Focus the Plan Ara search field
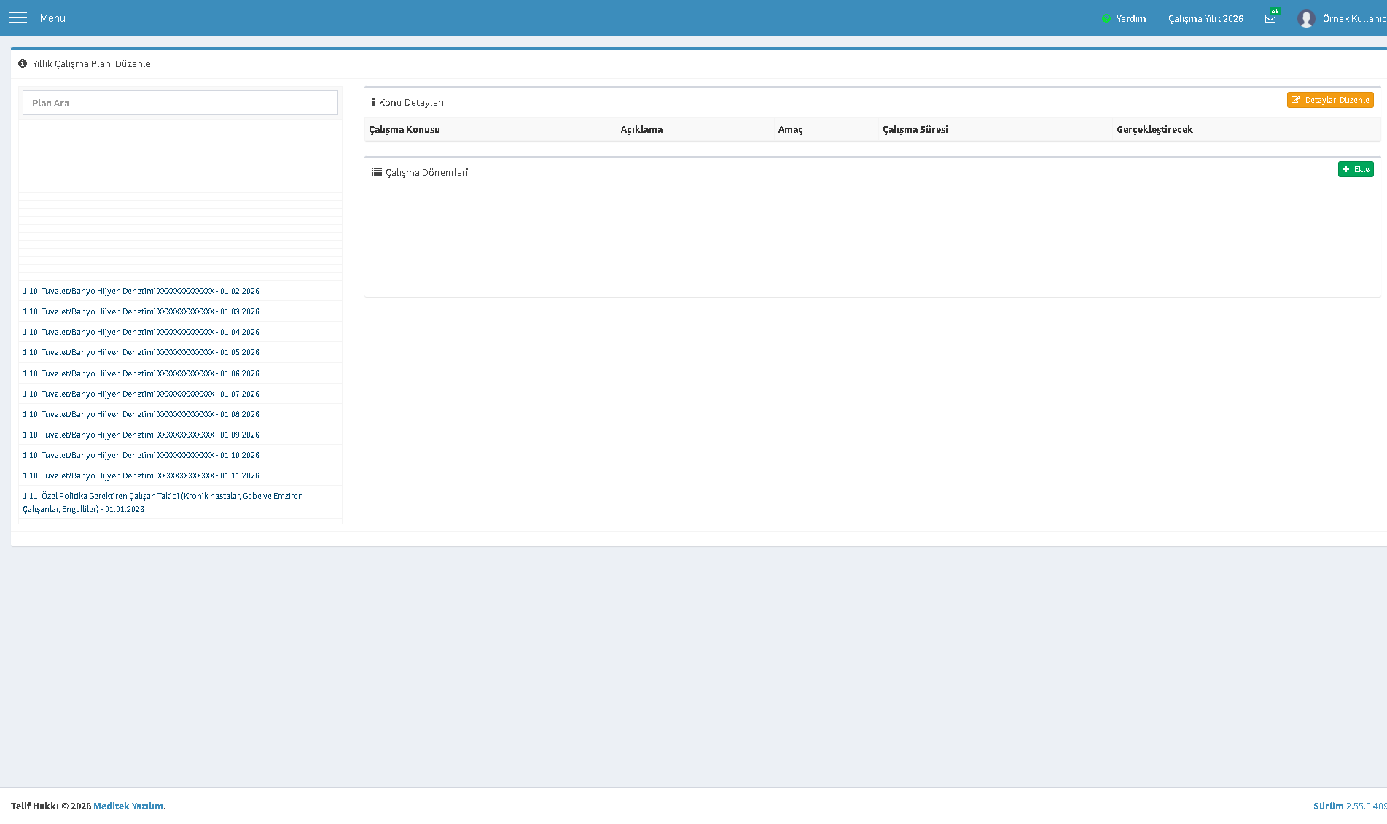Image resolution: width=1387 pixels, height=824 pixels. 180,103
